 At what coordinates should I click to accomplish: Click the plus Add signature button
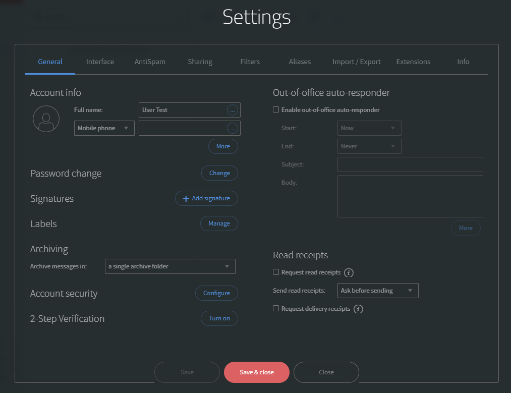206,198
